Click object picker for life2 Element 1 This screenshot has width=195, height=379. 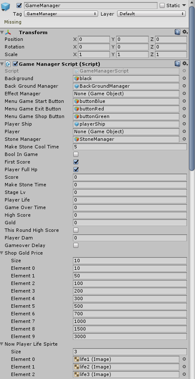coord(184,367)
